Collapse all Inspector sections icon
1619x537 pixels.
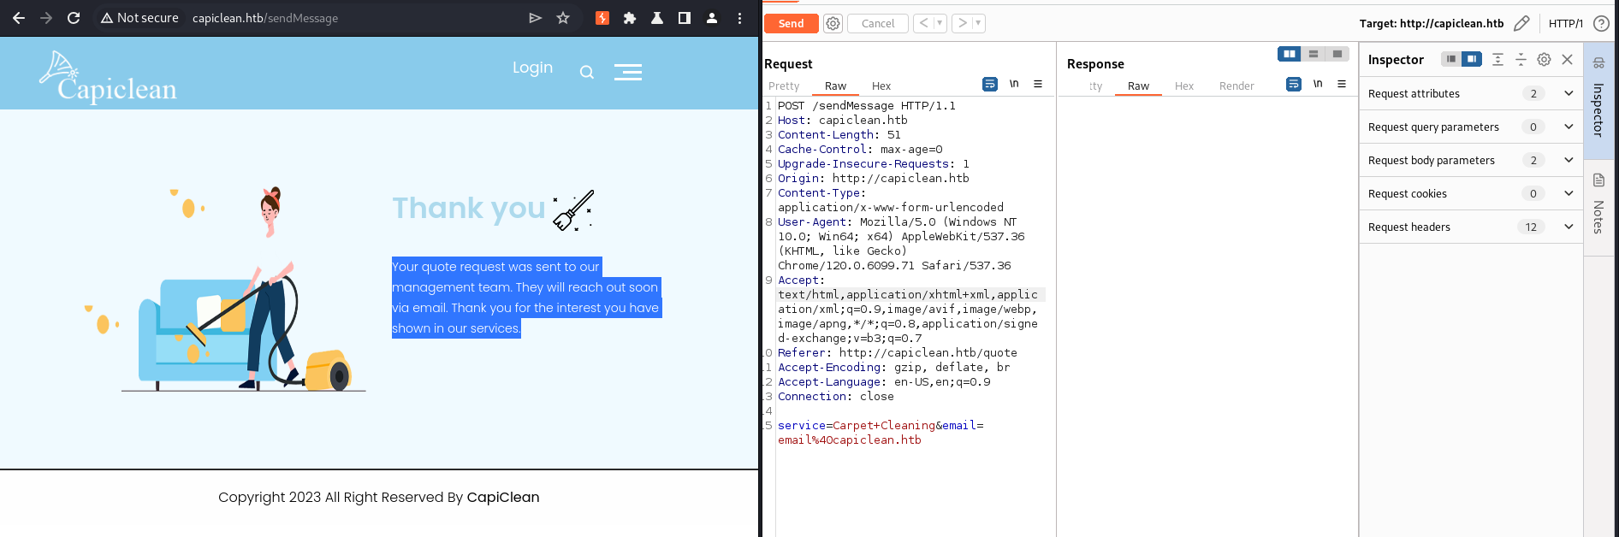[x=1521, y=60]
